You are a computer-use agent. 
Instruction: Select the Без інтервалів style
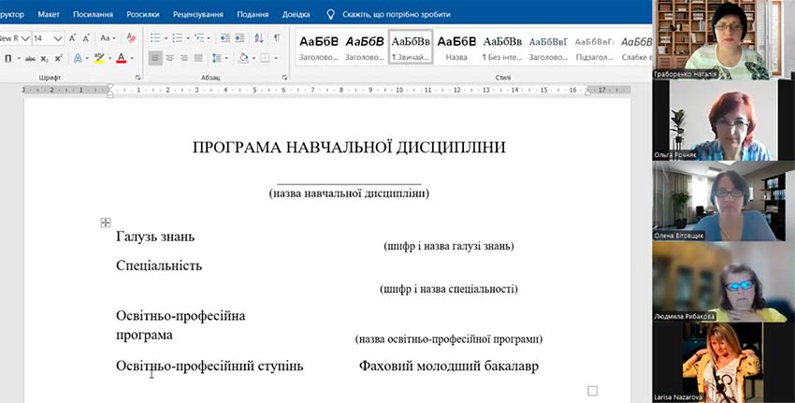pos(502,48)
